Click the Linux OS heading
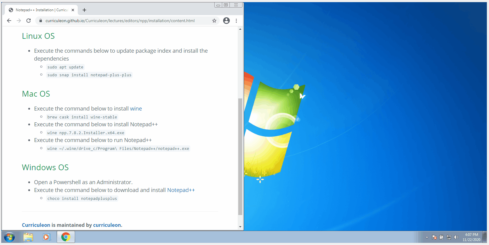This screenshot has width=489, height=245. 38,36
